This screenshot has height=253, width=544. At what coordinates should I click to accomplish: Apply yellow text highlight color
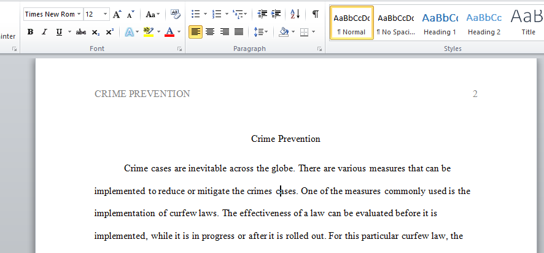coord(149,33)
